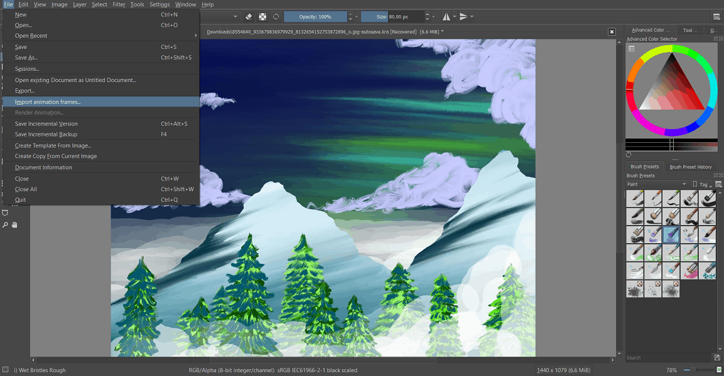This screenshot has width=724, height=376.
Task: Open Advanced Color Selector settings icon
Action: [632, 48]
